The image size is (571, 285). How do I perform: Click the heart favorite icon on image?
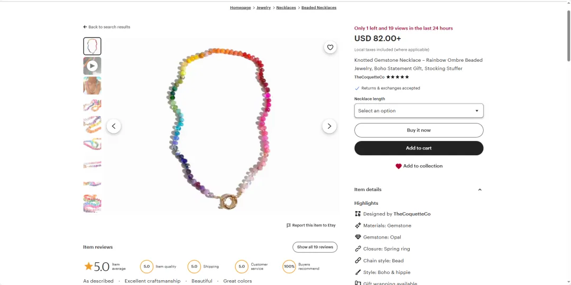(330, 47)
